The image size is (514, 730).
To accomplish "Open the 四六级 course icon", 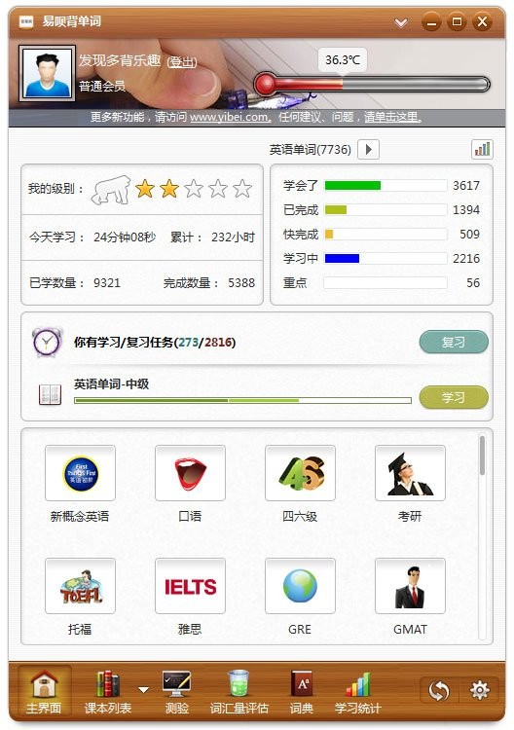I will point(300,473).
